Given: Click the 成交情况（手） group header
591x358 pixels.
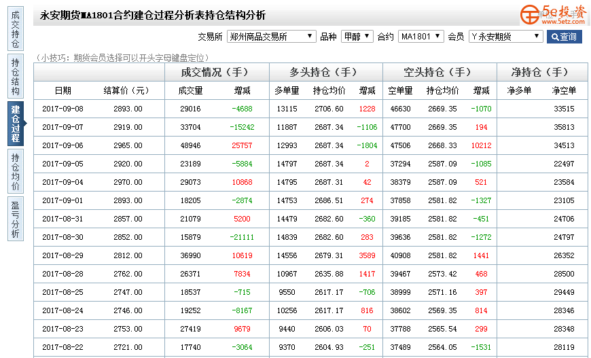Looking at the screenshot, I should coord(217,72).
